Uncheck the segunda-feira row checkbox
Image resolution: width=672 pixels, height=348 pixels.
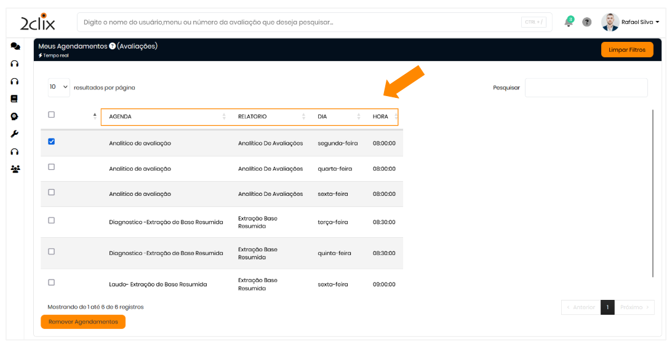pos(52,142)
